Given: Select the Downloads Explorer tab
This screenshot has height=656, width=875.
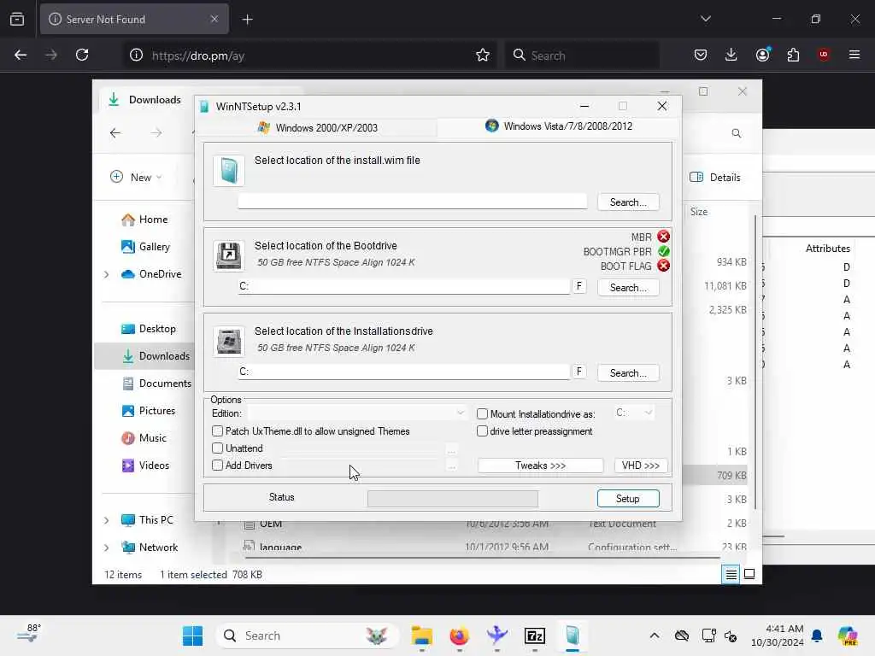Looking at the screenshot, I should point(146,100).
